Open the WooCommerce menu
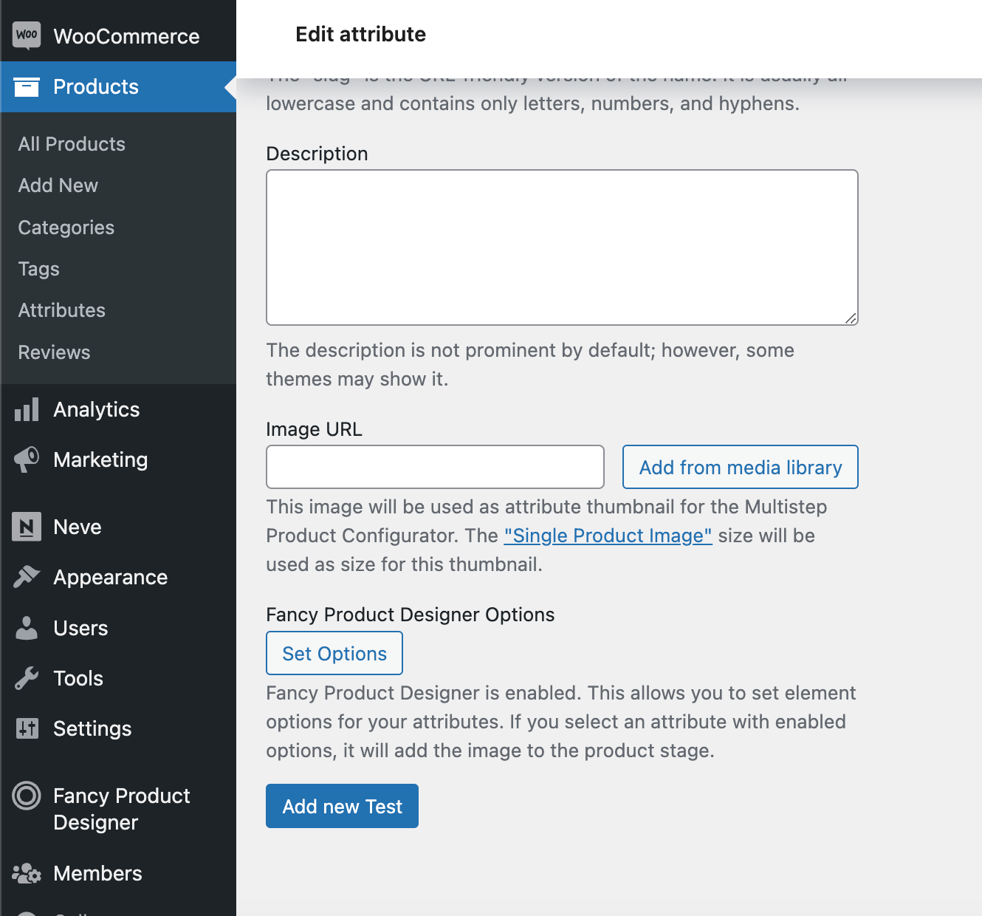The width and height of the screenshot is (982, 916). click(118, 35)
